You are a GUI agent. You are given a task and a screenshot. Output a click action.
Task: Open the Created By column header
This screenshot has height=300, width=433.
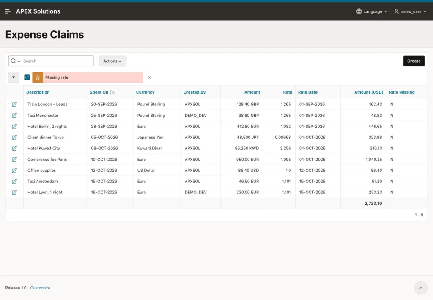pyautogui.click(x=195, y=92)
